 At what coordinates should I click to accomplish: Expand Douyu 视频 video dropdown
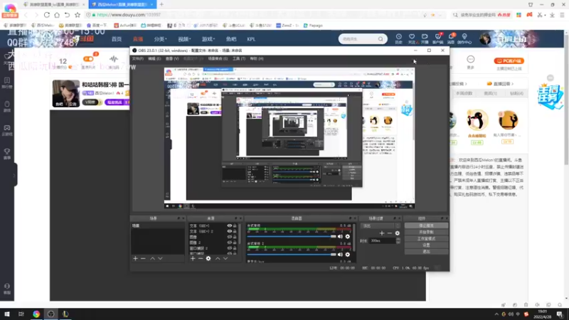(x=184, y=39)
